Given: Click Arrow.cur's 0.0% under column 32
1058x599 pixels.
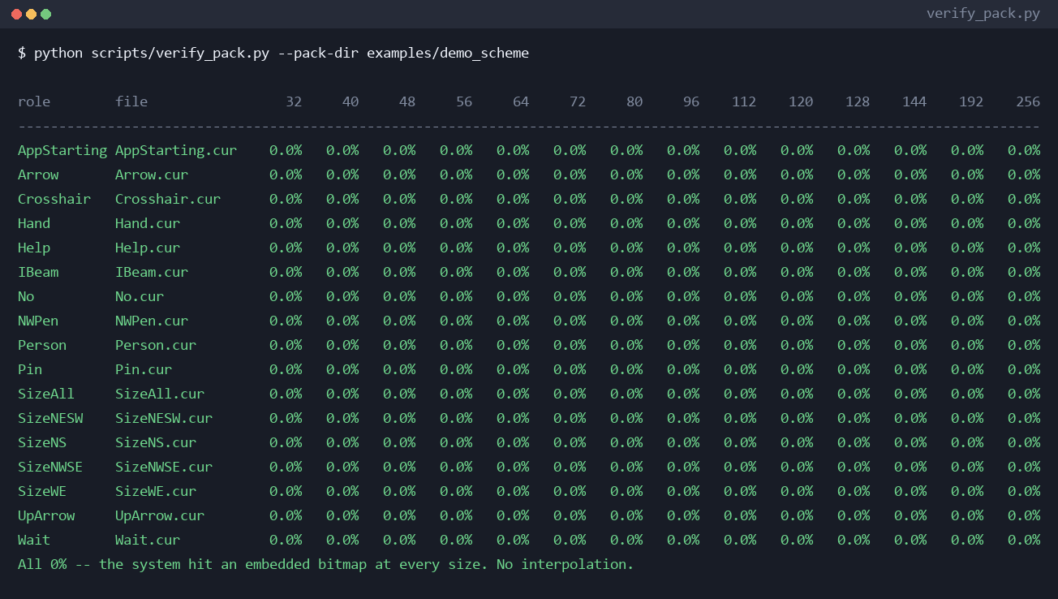Looking at the screenshot, I should 286,175.
